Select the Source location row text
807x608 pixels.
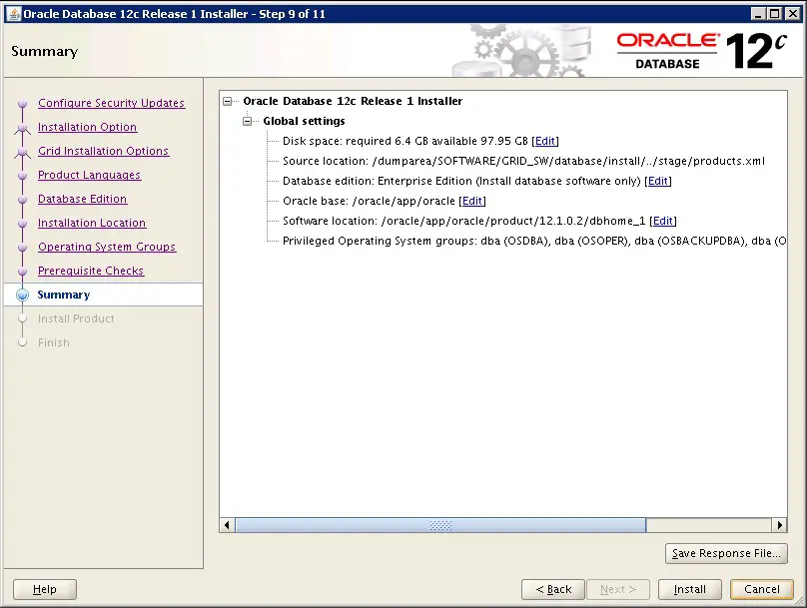tap(523, 161)
